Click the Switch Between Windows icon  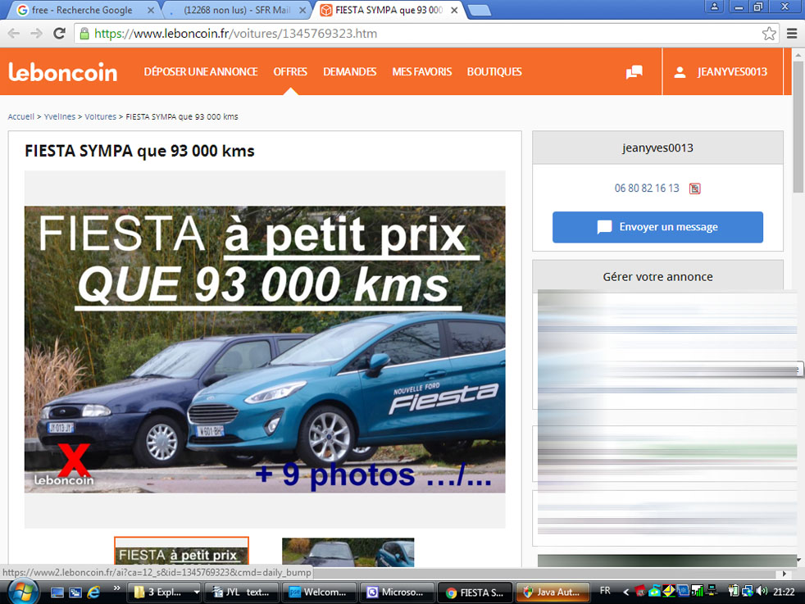(x=75, y=593)
